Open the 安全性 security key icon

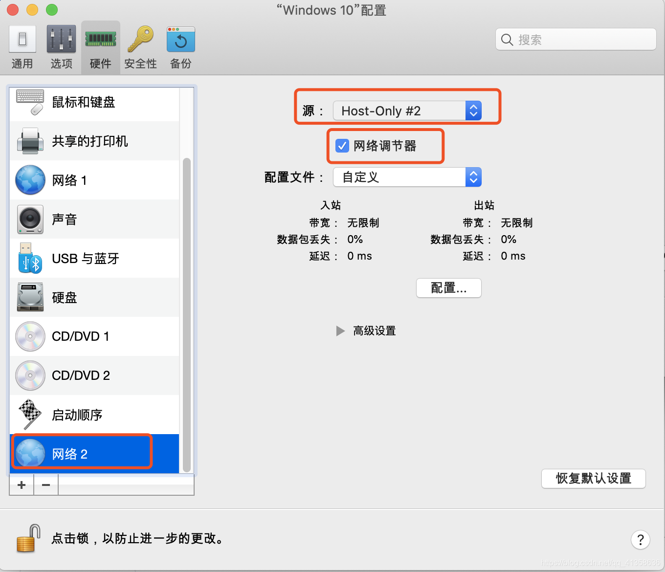[x=140, y=39]
